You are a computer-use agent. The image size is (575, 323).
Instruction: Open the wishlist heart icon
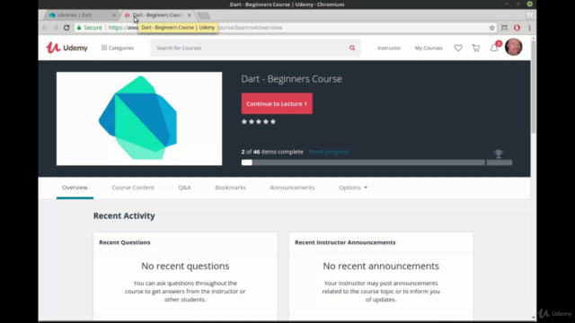[x=458, y=48]
